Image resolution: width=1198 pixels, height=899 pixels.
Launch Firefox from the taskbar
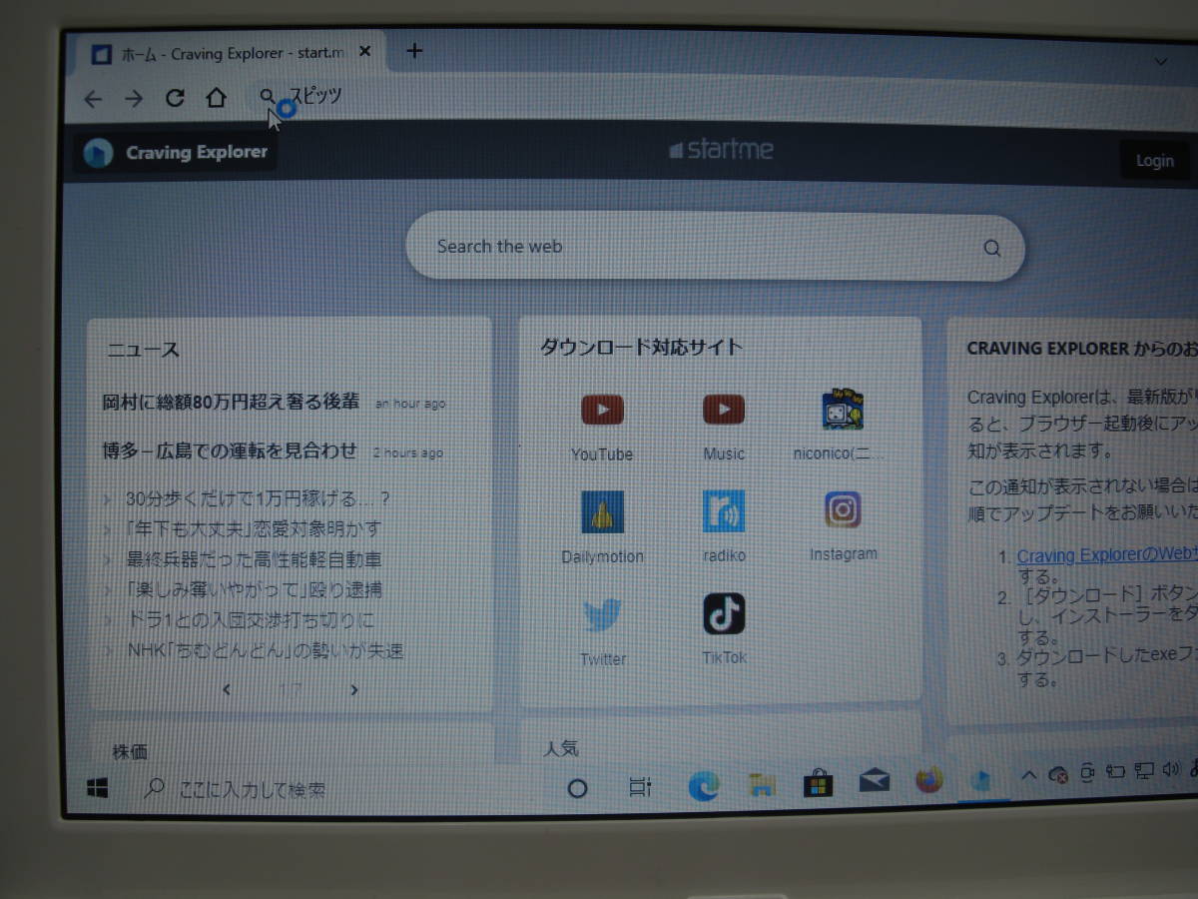[929, 779]
